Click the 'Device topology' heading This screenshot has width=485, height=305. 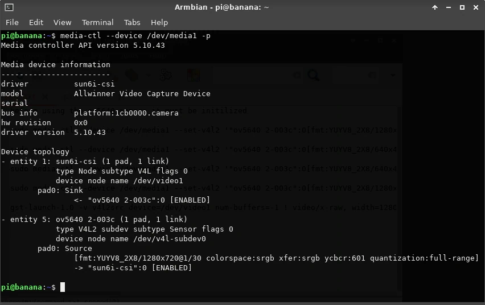pyautogui.click(x=35, y=152)
